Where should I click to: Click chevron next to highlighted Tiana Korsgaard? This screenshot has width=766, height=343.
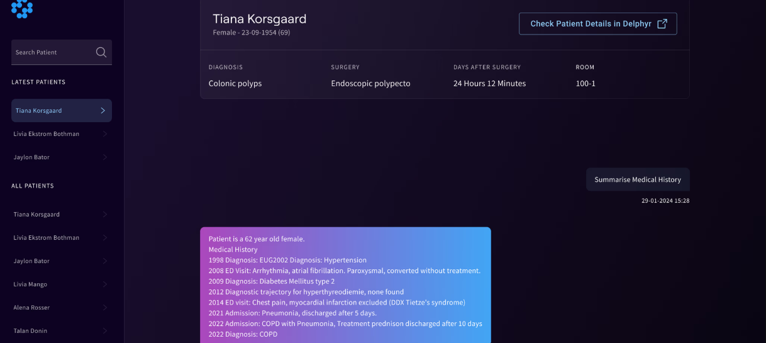point(103,111)
